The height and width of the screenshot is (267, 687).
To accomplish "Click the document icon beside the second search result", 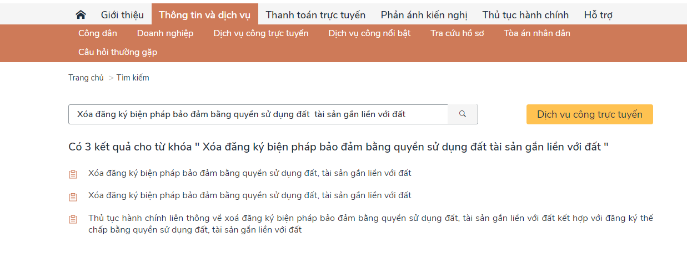I will tap(73, 197).
